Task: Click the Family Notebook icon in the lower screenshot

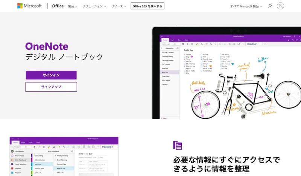Action: 12,164
